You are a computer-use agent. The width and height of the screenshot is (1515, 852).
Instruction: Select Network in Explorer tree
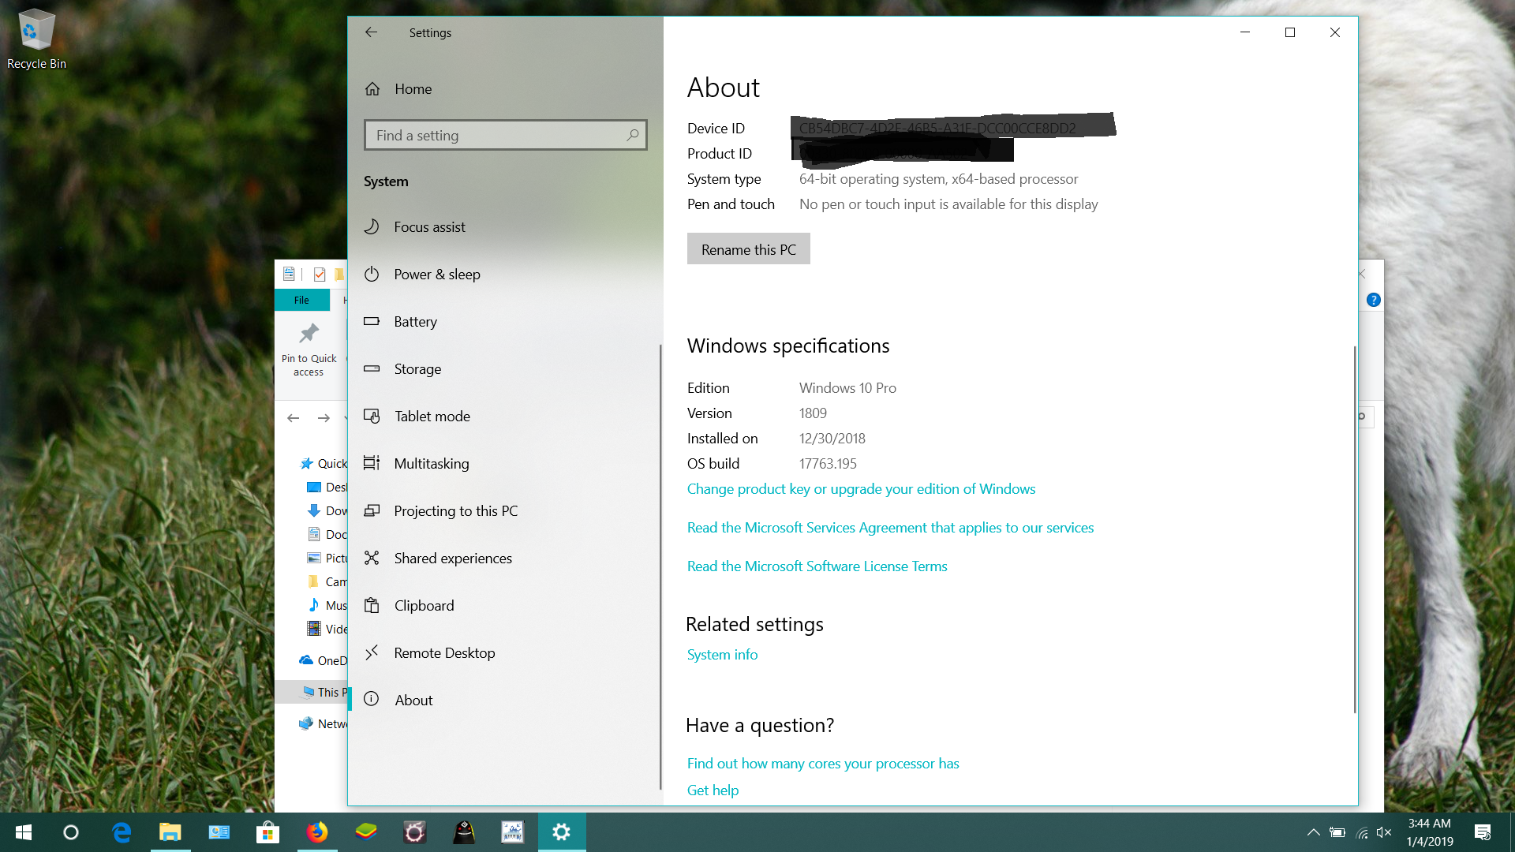pyautogui.click(x=324, y=724)
